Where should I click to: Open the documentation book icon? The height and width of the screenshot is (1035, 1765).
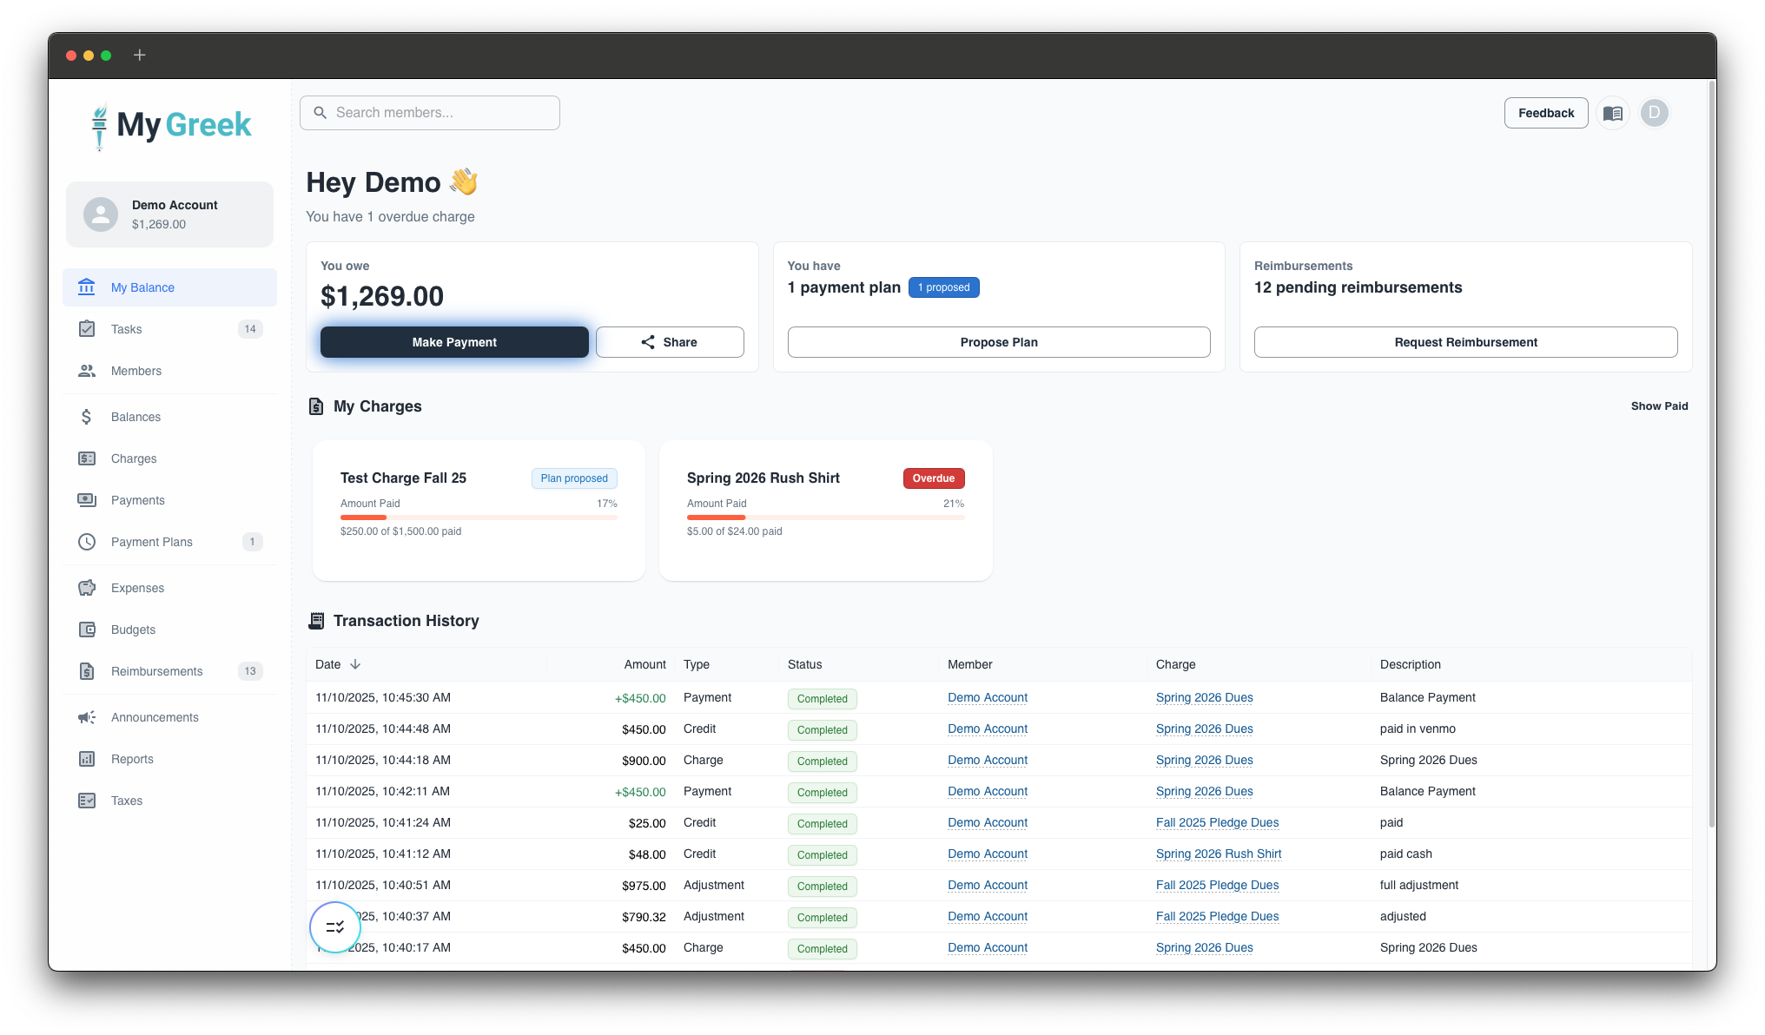(1612, 113)
